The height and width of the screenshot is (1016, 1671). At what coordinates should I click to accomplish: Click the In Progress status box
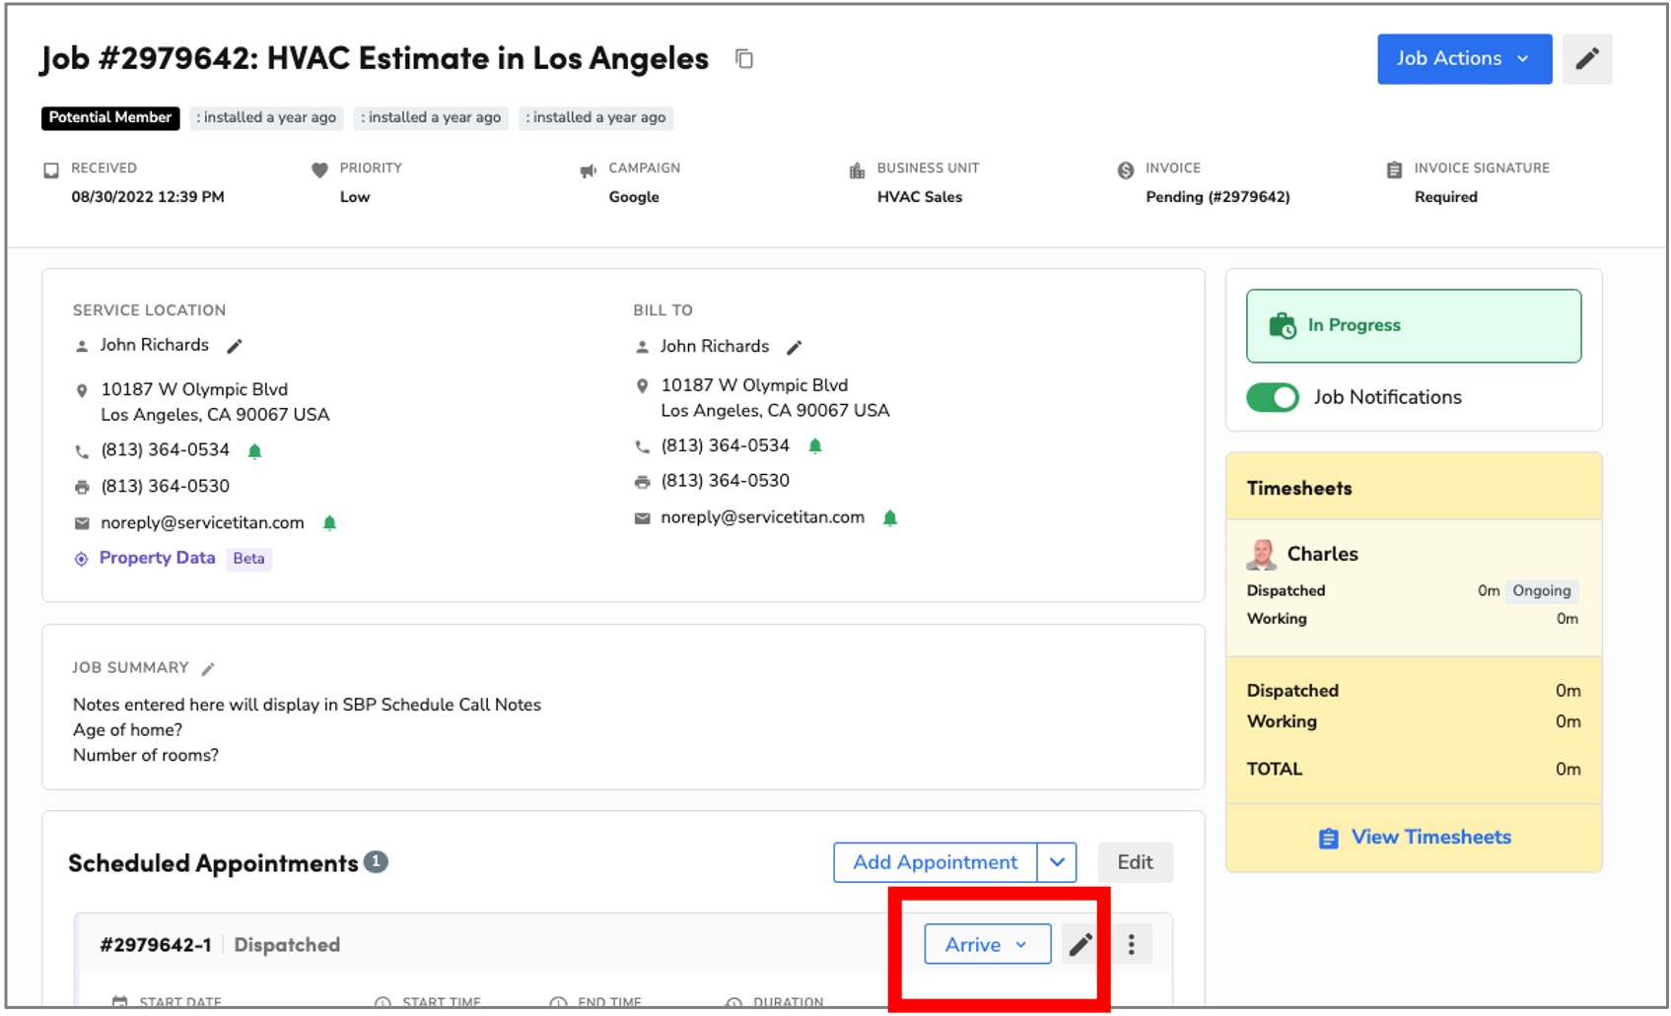1414,326
